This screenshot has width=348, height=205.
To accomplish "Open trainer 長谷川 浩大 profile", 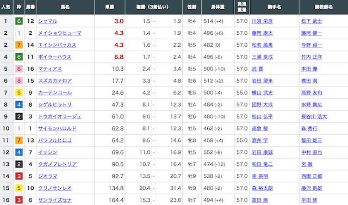I will (314, 117).
